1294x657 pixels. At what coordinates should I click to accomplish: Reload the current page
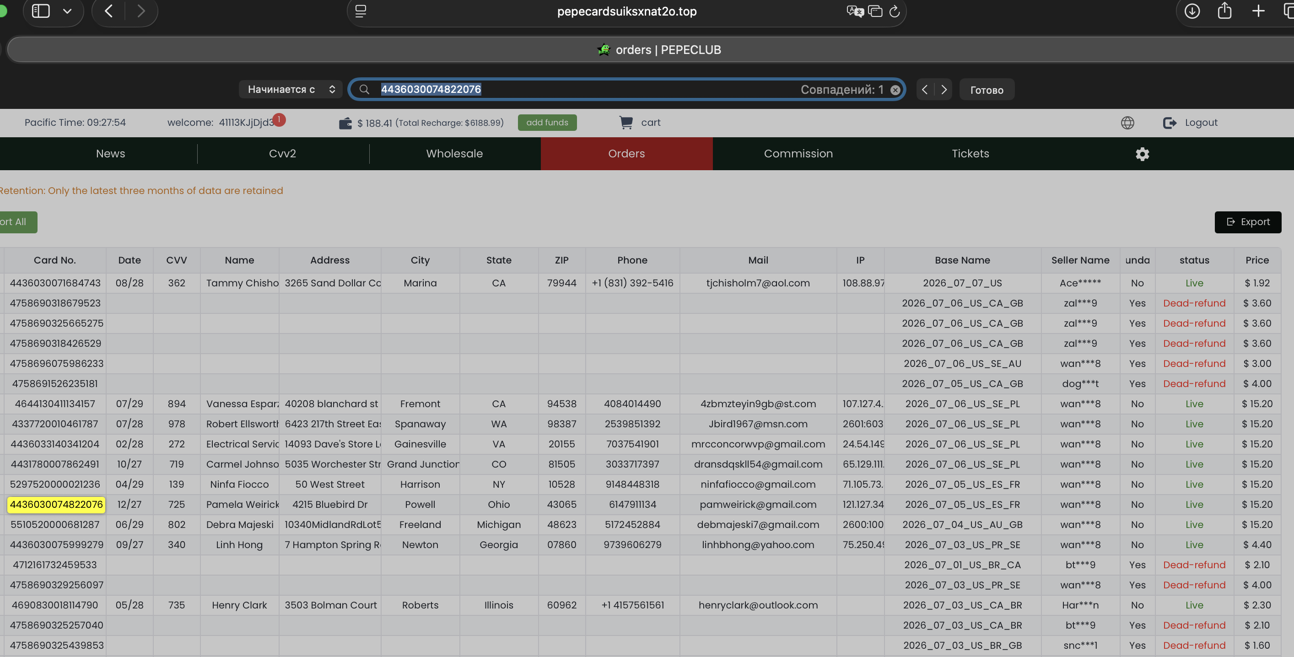click(x=895, y=11)
